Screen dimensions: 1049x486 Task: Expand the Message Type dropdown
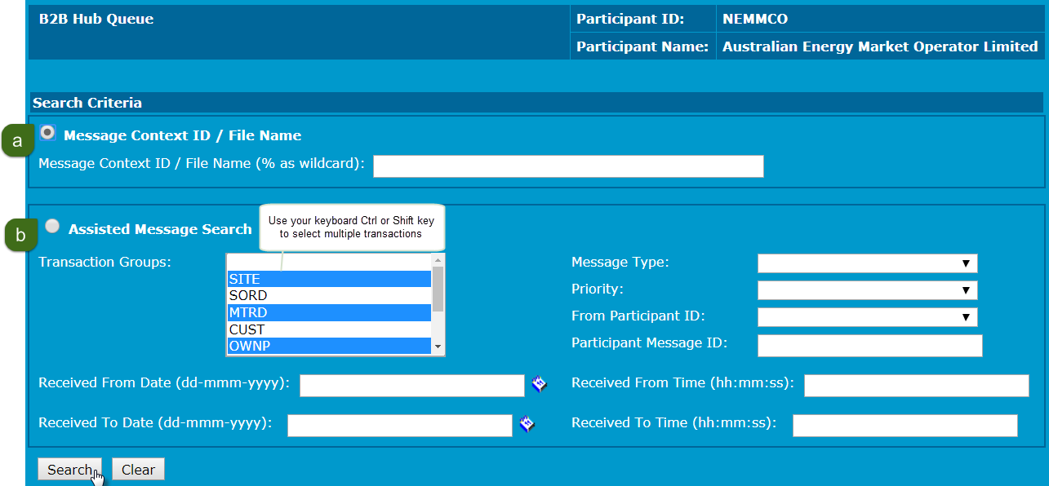[867, 263]
